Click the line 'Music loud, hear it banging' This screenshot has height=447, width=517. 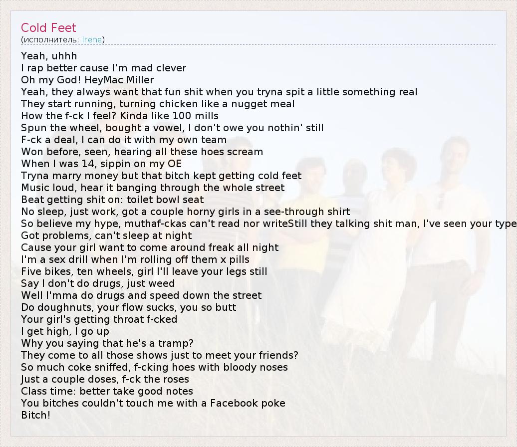coord(153,188)
